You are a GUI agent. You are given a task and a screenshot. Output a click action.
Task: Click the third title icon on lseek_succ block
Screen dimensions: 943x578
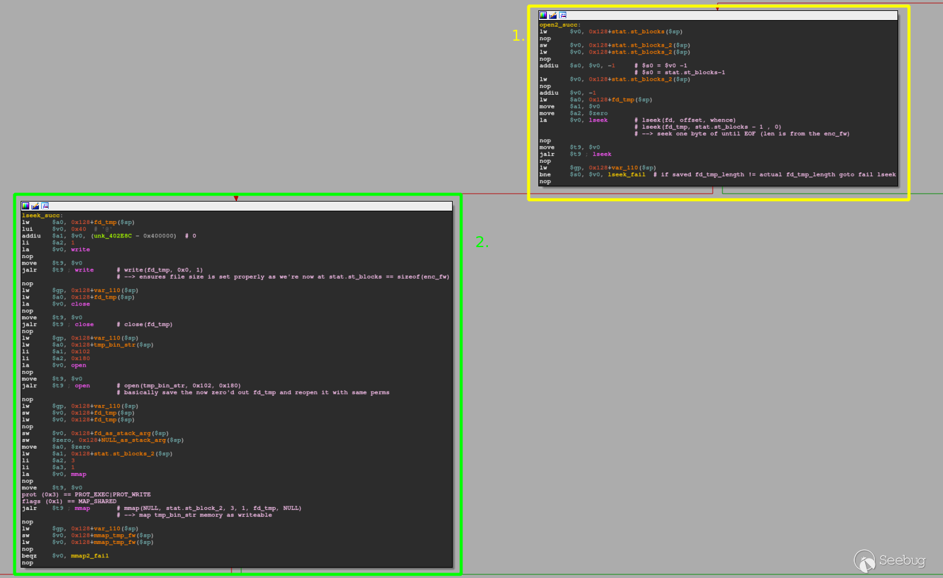(x=45, y=206)
